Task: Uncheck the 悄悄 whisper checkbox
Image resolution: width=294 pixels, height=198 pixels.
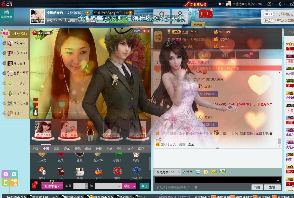Action: click(x=184, y=172)
